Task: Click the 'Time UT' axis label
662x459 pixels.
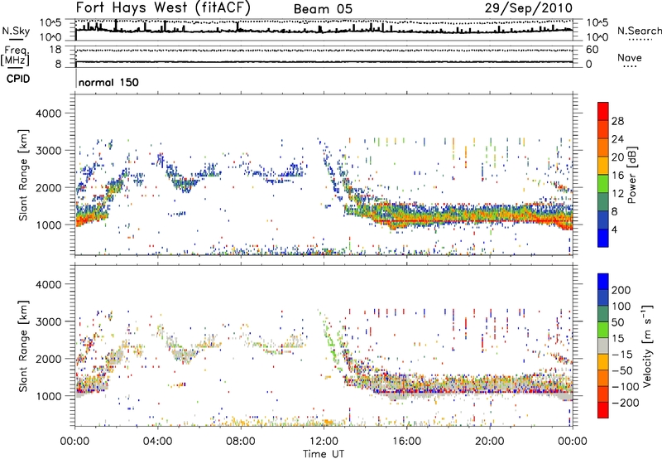Action: coord(324,454)
